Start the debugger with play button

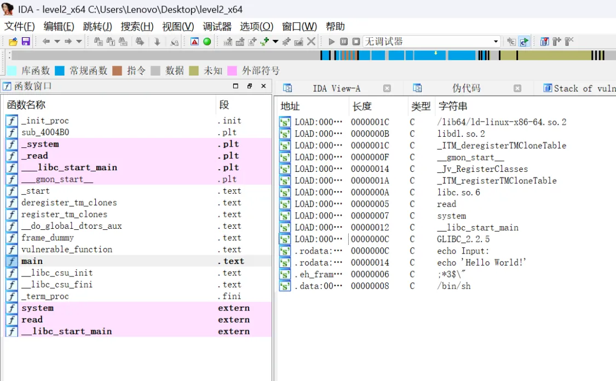tap(332, 42)
